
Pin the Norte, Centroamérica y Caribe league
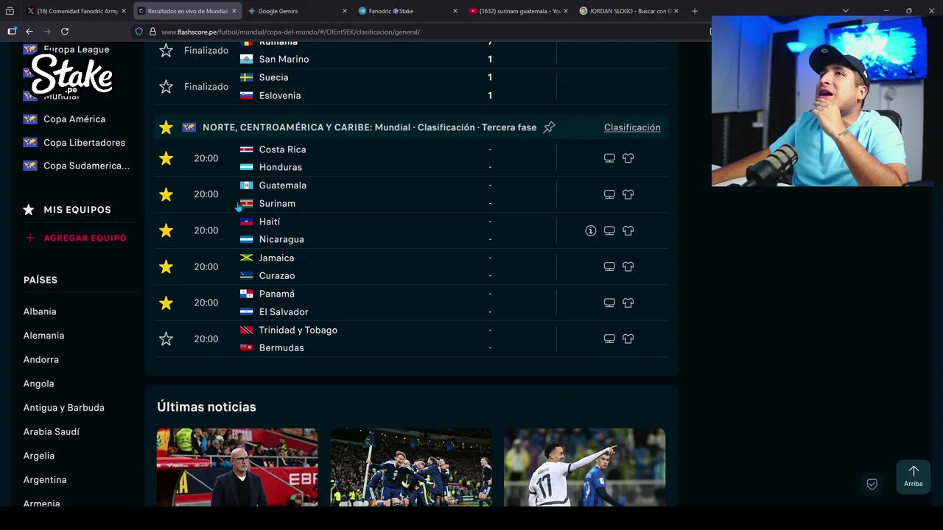pos(549,127)
